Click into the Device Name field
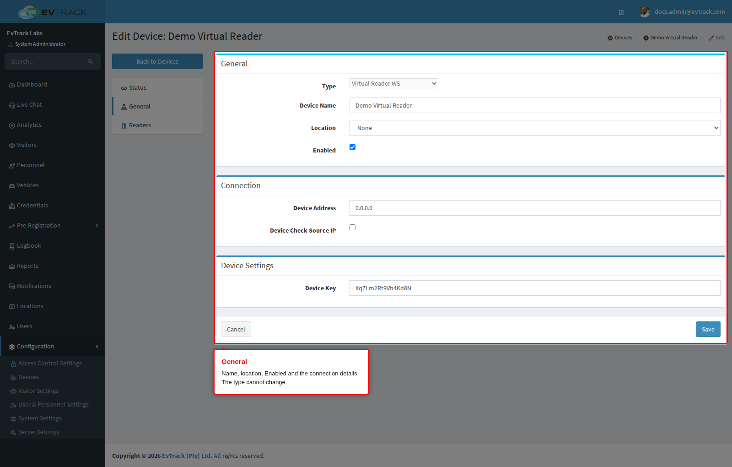This screenshot has height=467, width=732. (535, 105)
